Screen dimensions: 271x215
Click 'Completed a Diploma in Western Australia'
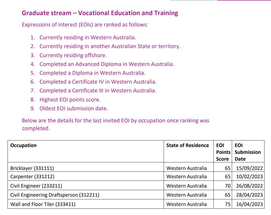(92, 73)
